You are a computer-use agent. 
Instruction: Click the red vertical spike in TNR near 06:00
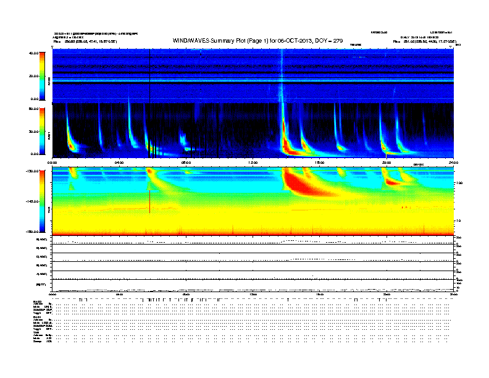click(149, 201)
